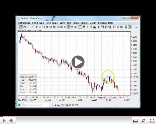The height and width of the screenshot is (124, 156).
Task: Focus the 'Type instrument name' field
Action: [37, 105]
